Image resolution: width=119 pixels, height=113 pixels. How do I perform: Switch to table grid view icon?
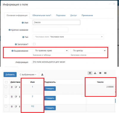90,73
